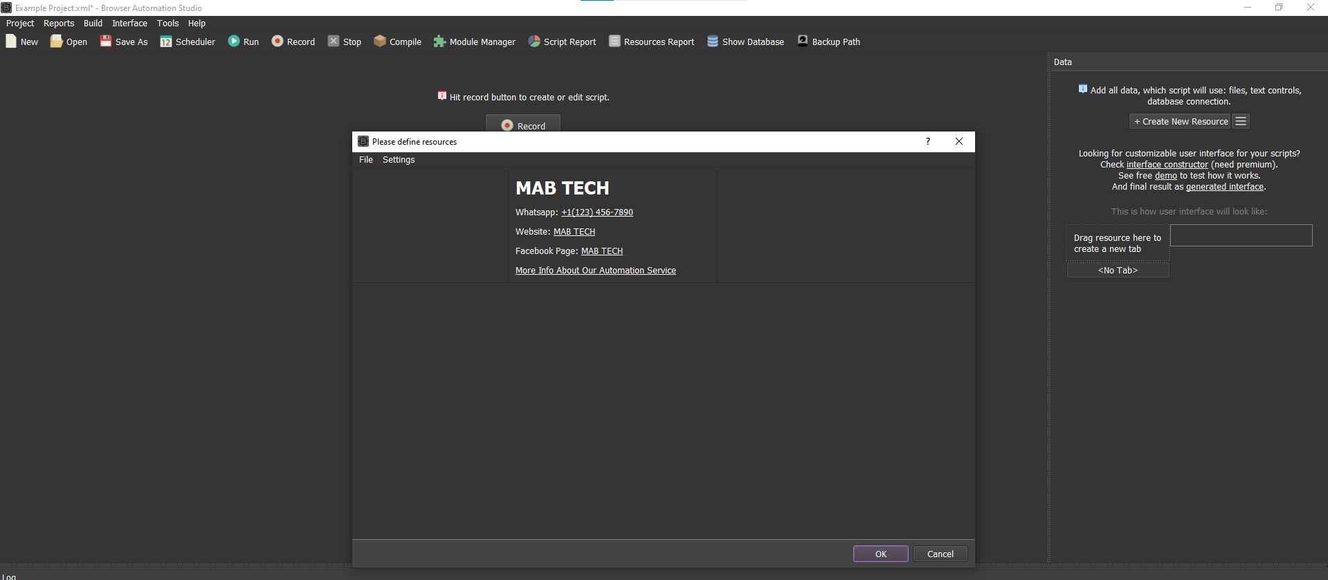Click the New project icon
This screenshot has height=580, width=1328.
tap(11, 42)
